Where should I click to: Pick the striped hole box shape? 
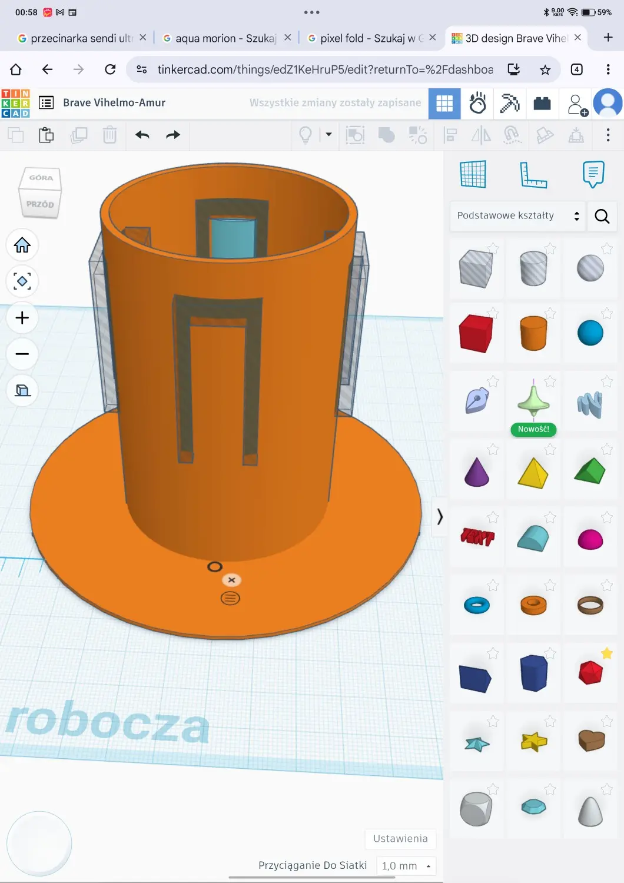click(x=476, y=268)
